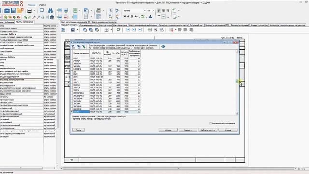The image size is (309, 174).
Task: Click the dialog scrollbar up arrow
Action: (237, 51)
